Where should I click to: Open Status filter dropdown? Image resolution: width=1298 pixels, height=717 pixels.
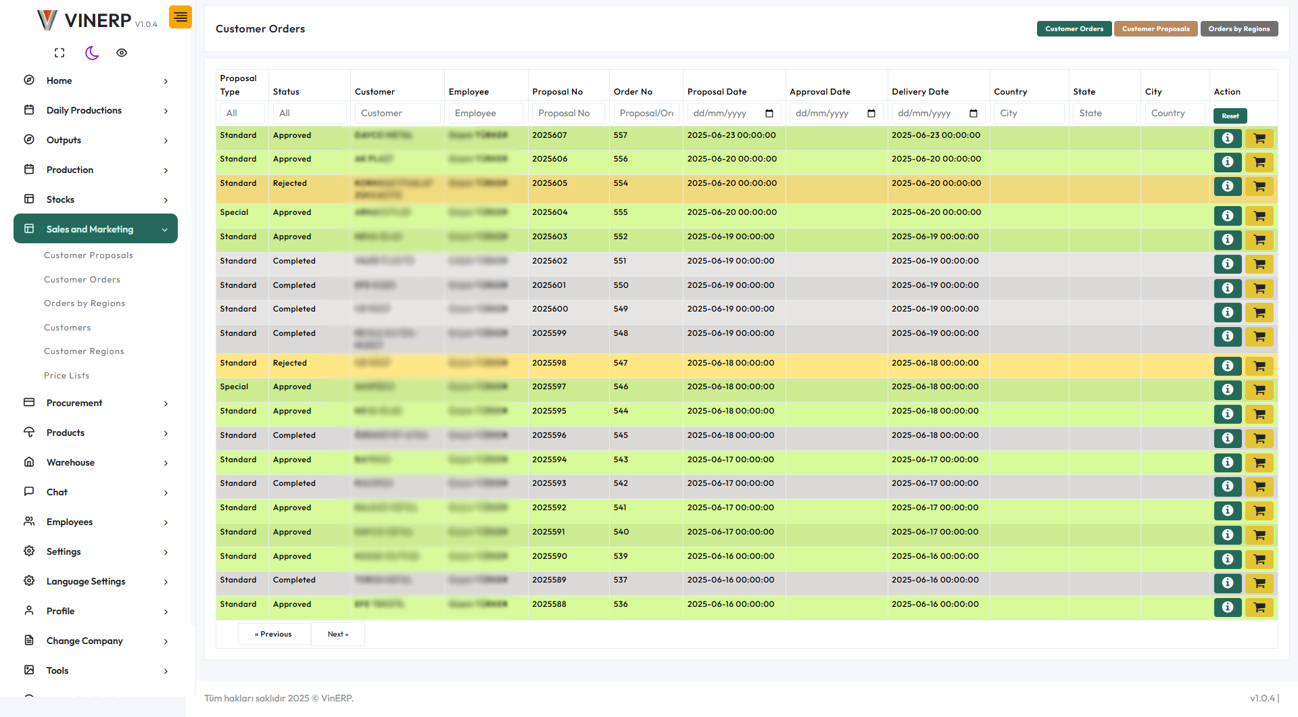click(310, 114)
